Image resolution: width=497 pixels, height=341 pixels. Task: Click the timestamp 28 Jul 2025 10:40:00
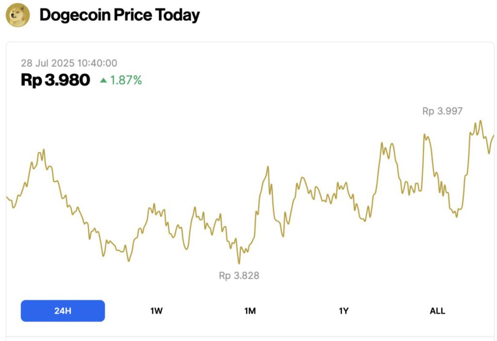pyautogui.click(x=69, y=63)
